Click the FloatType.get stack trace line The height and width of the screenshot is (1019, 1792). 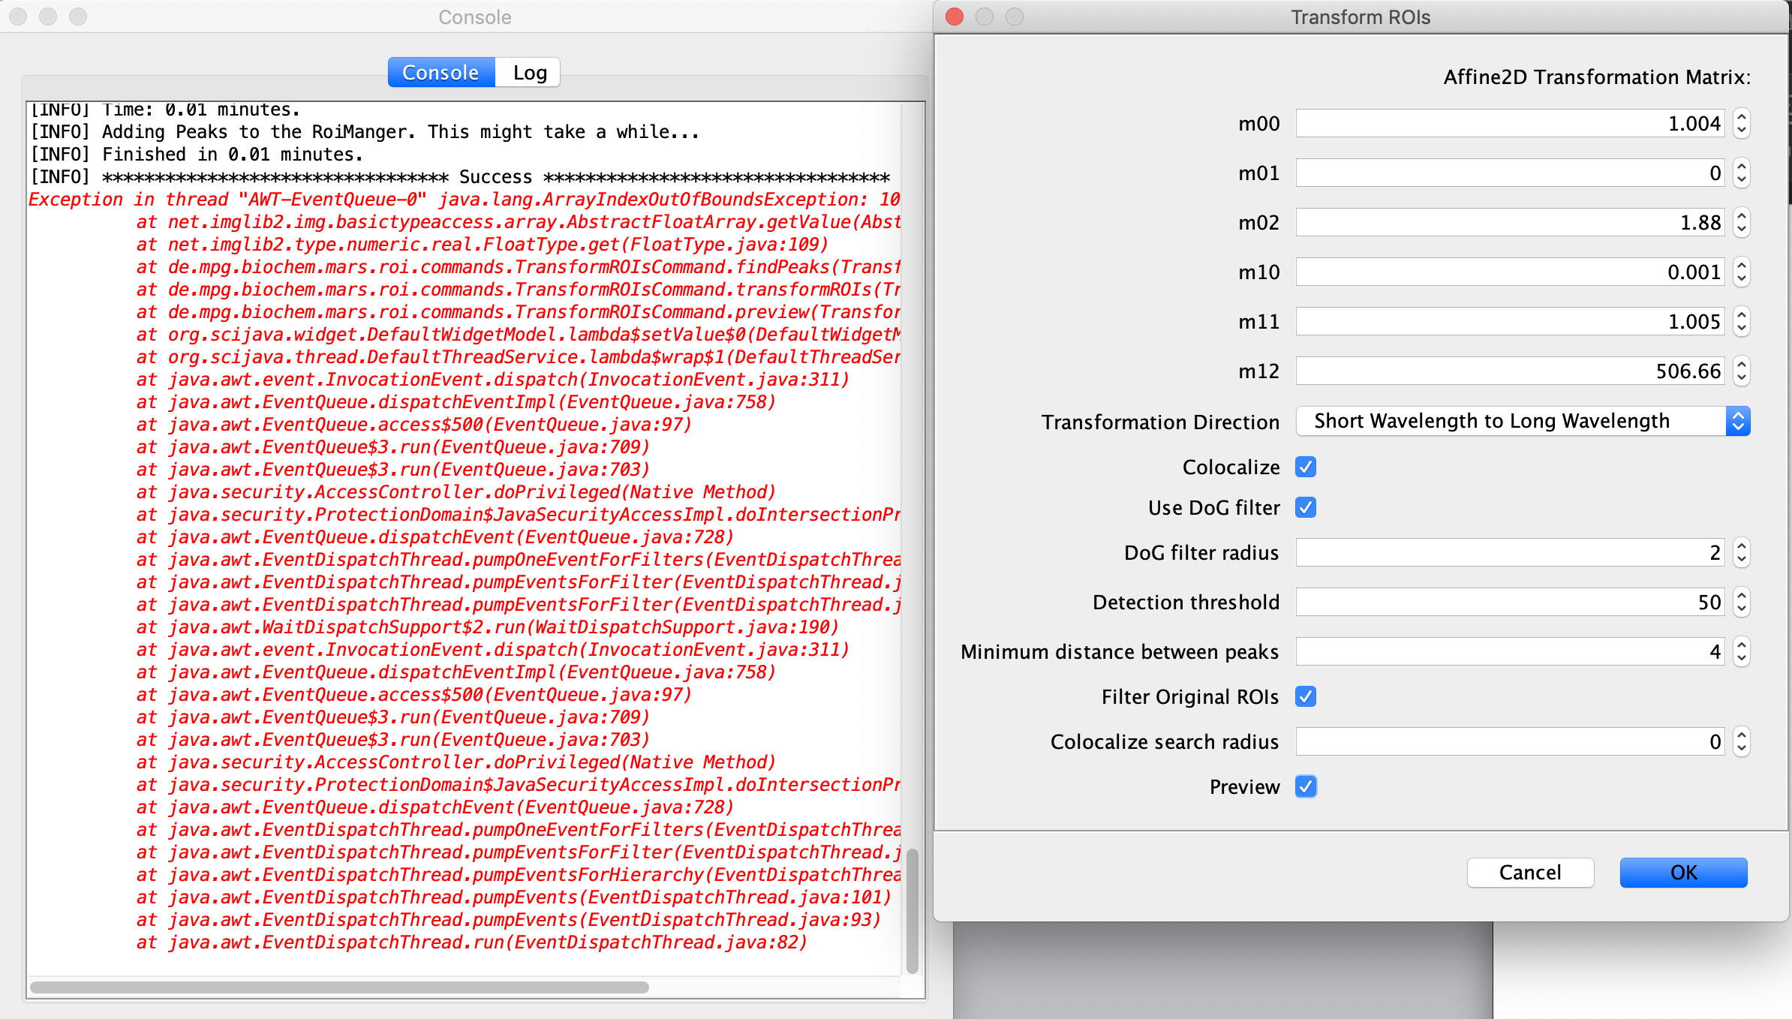tap(482, 245)
